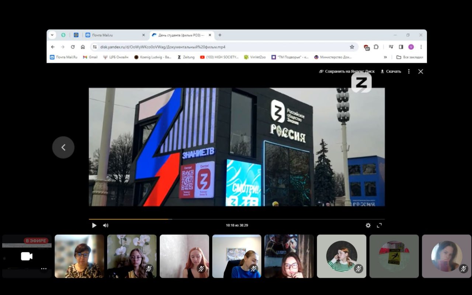This screenshot has width=472, height=295.
Task: Open the HIGH SOCIETY YouTube bookmark
Action: point(219,57)
